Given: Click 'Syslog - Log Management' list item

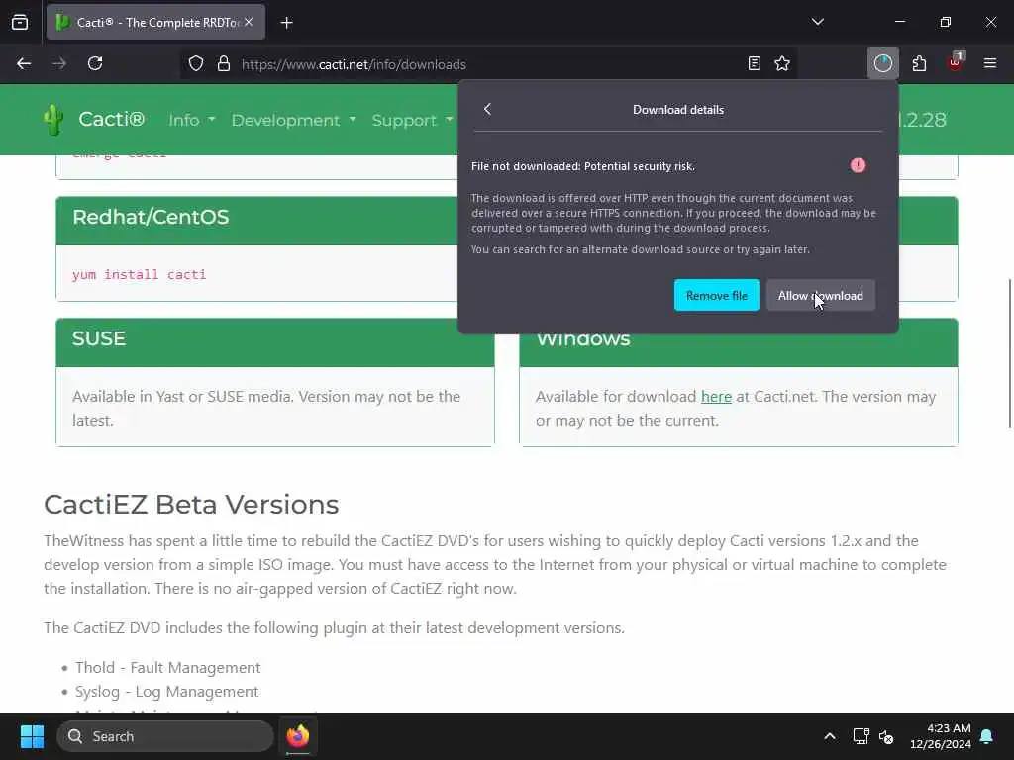Looking at the screenshot, I should point(166,692).
